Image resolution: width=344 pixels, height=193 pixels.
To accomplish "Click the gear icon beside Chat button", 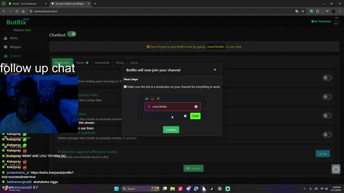I will 185,116.
